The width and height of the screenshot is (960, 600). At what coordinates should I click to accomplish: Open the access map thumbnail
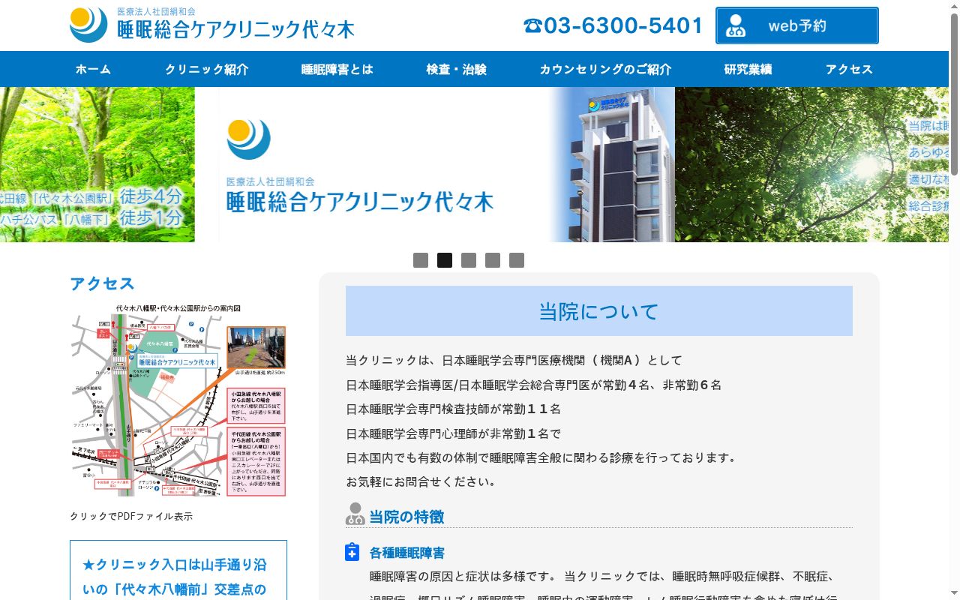click(x=178, y=400)
